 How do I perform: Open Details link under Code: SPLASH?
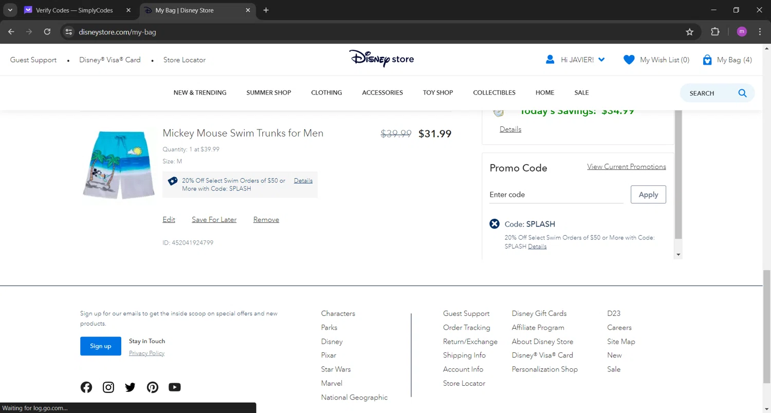pos(537,247)
